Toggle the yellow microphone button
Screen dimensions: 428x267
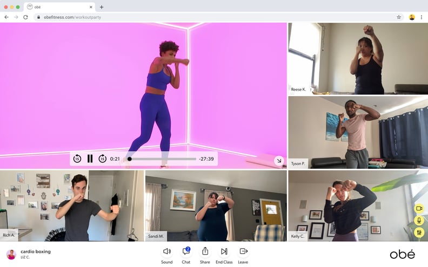[419, 221]
